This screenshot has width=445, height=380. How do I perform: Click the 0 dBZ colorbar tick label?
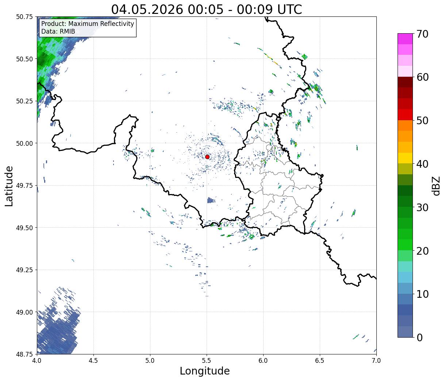(419, 338)
